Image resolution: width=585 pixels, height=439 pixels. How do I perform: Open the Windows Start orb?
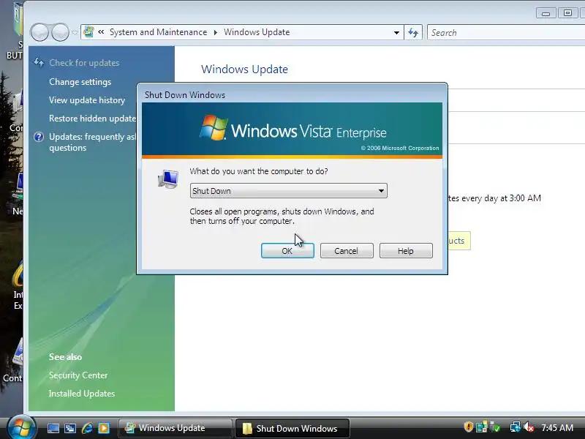pos(22,427)
